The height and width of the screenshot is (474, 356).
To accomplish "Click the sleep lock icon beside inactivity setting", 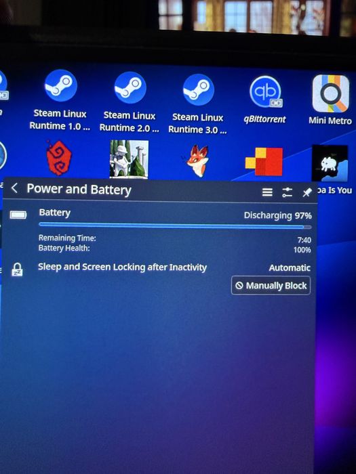I will pyautogui.click(x=17, y=269).
